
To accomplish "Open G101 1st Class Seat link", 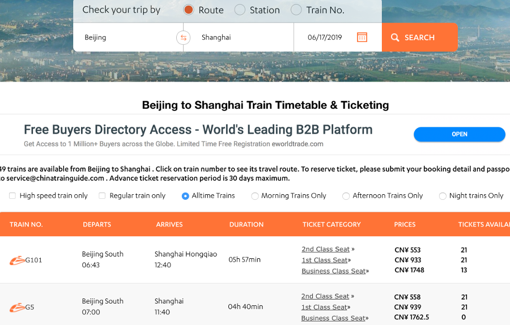I will tap(324, 260).
